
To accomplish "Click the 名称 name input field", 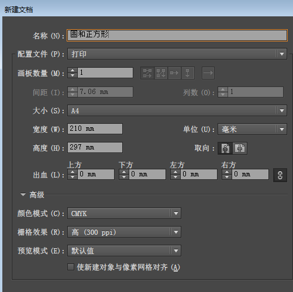I will click(177, 35).
